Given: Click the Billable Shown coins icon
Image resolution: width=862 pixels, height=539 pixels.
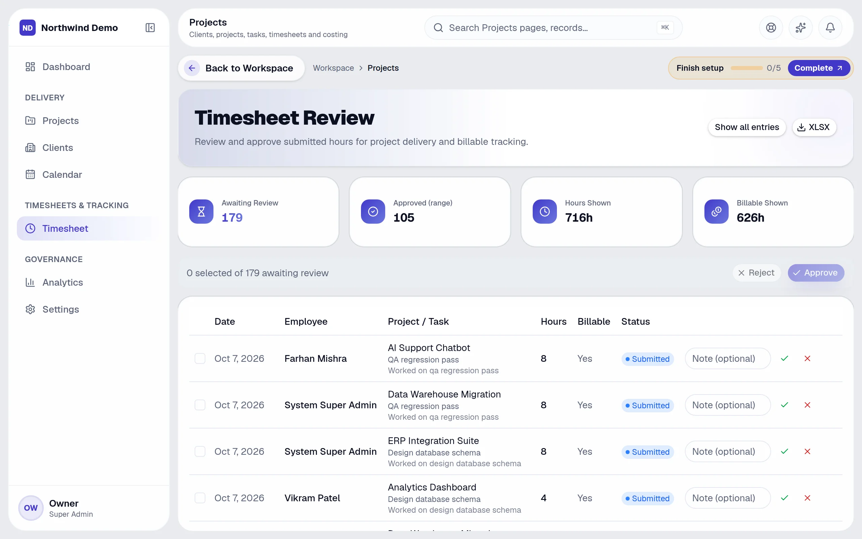Looking at the screenshot, I should (x=716, y=212).
